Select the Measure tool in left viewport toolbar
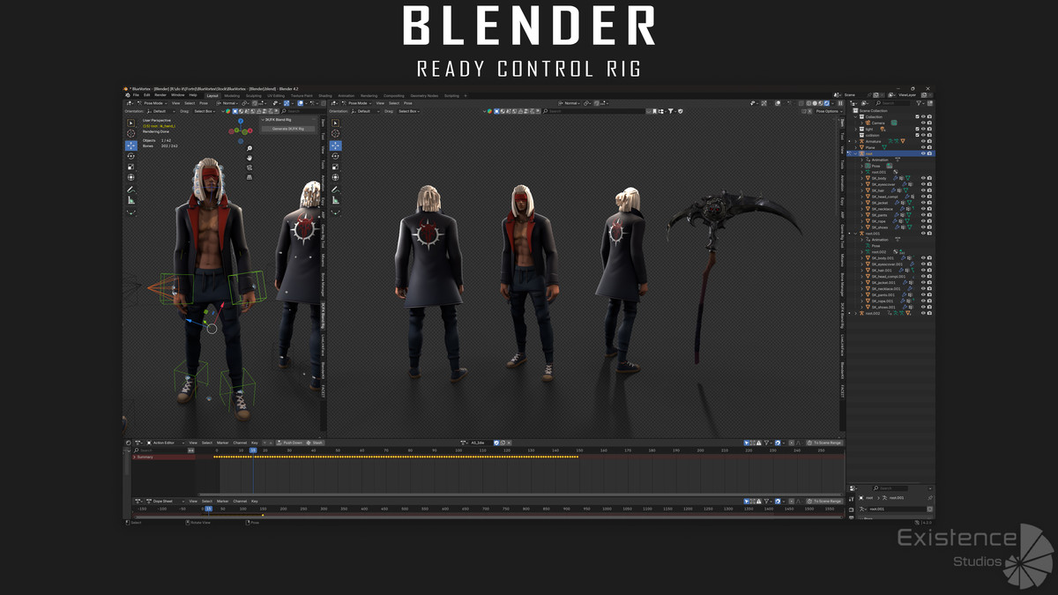Screen dimensions: 1058x595 pos(131,200)
